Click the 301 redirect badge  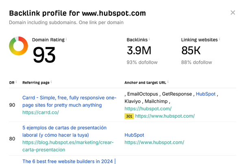pos(129,116)
